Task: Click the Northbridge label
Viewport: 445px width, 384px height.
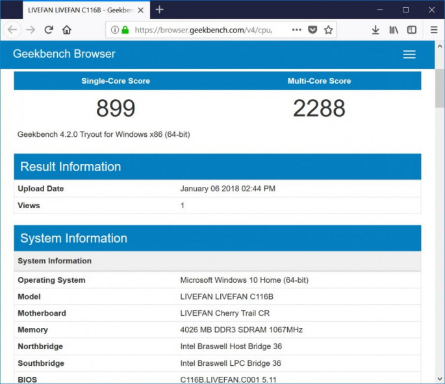Action: [x=40, y=346]
